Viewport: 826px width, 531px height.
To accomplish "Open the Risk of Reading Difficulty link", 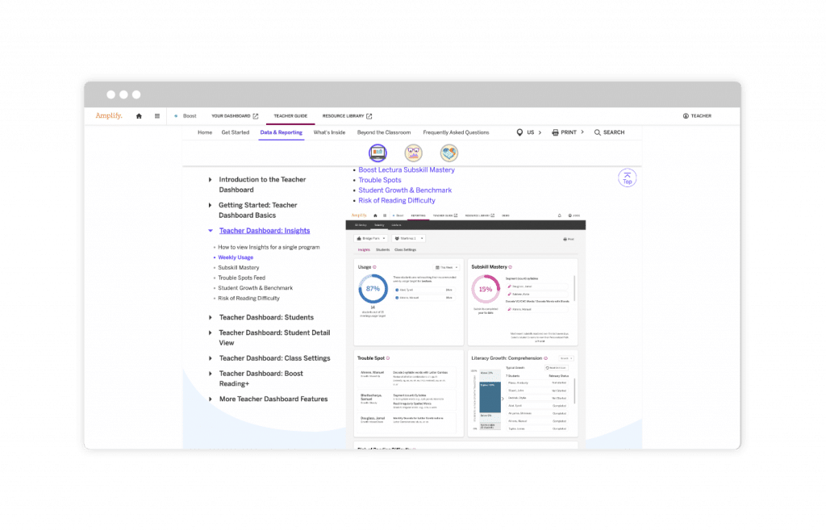I will pos(397,200).
